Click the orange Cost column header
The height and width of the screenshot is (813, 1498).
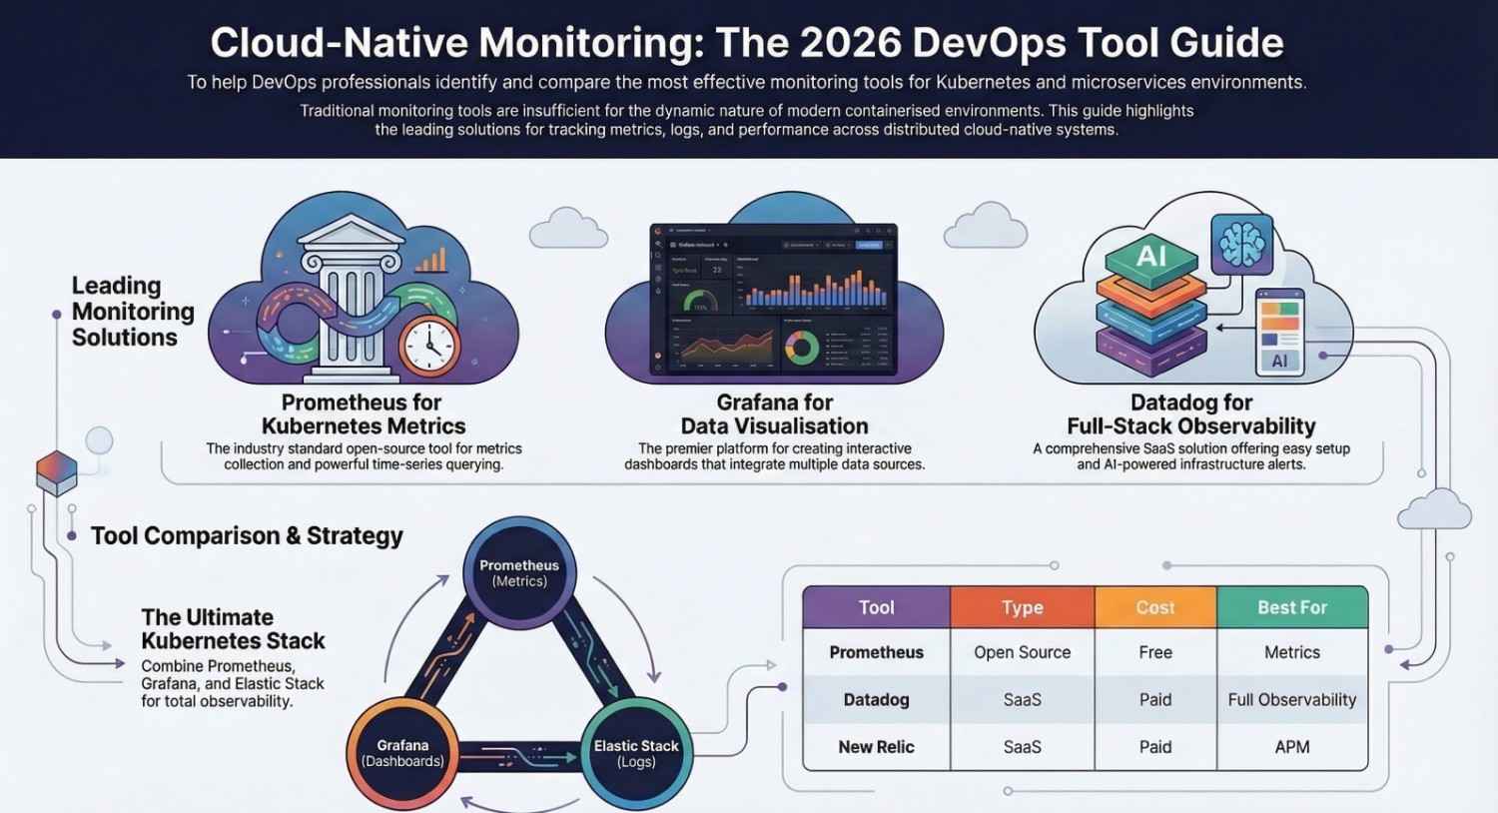[x=1155, y=607]
